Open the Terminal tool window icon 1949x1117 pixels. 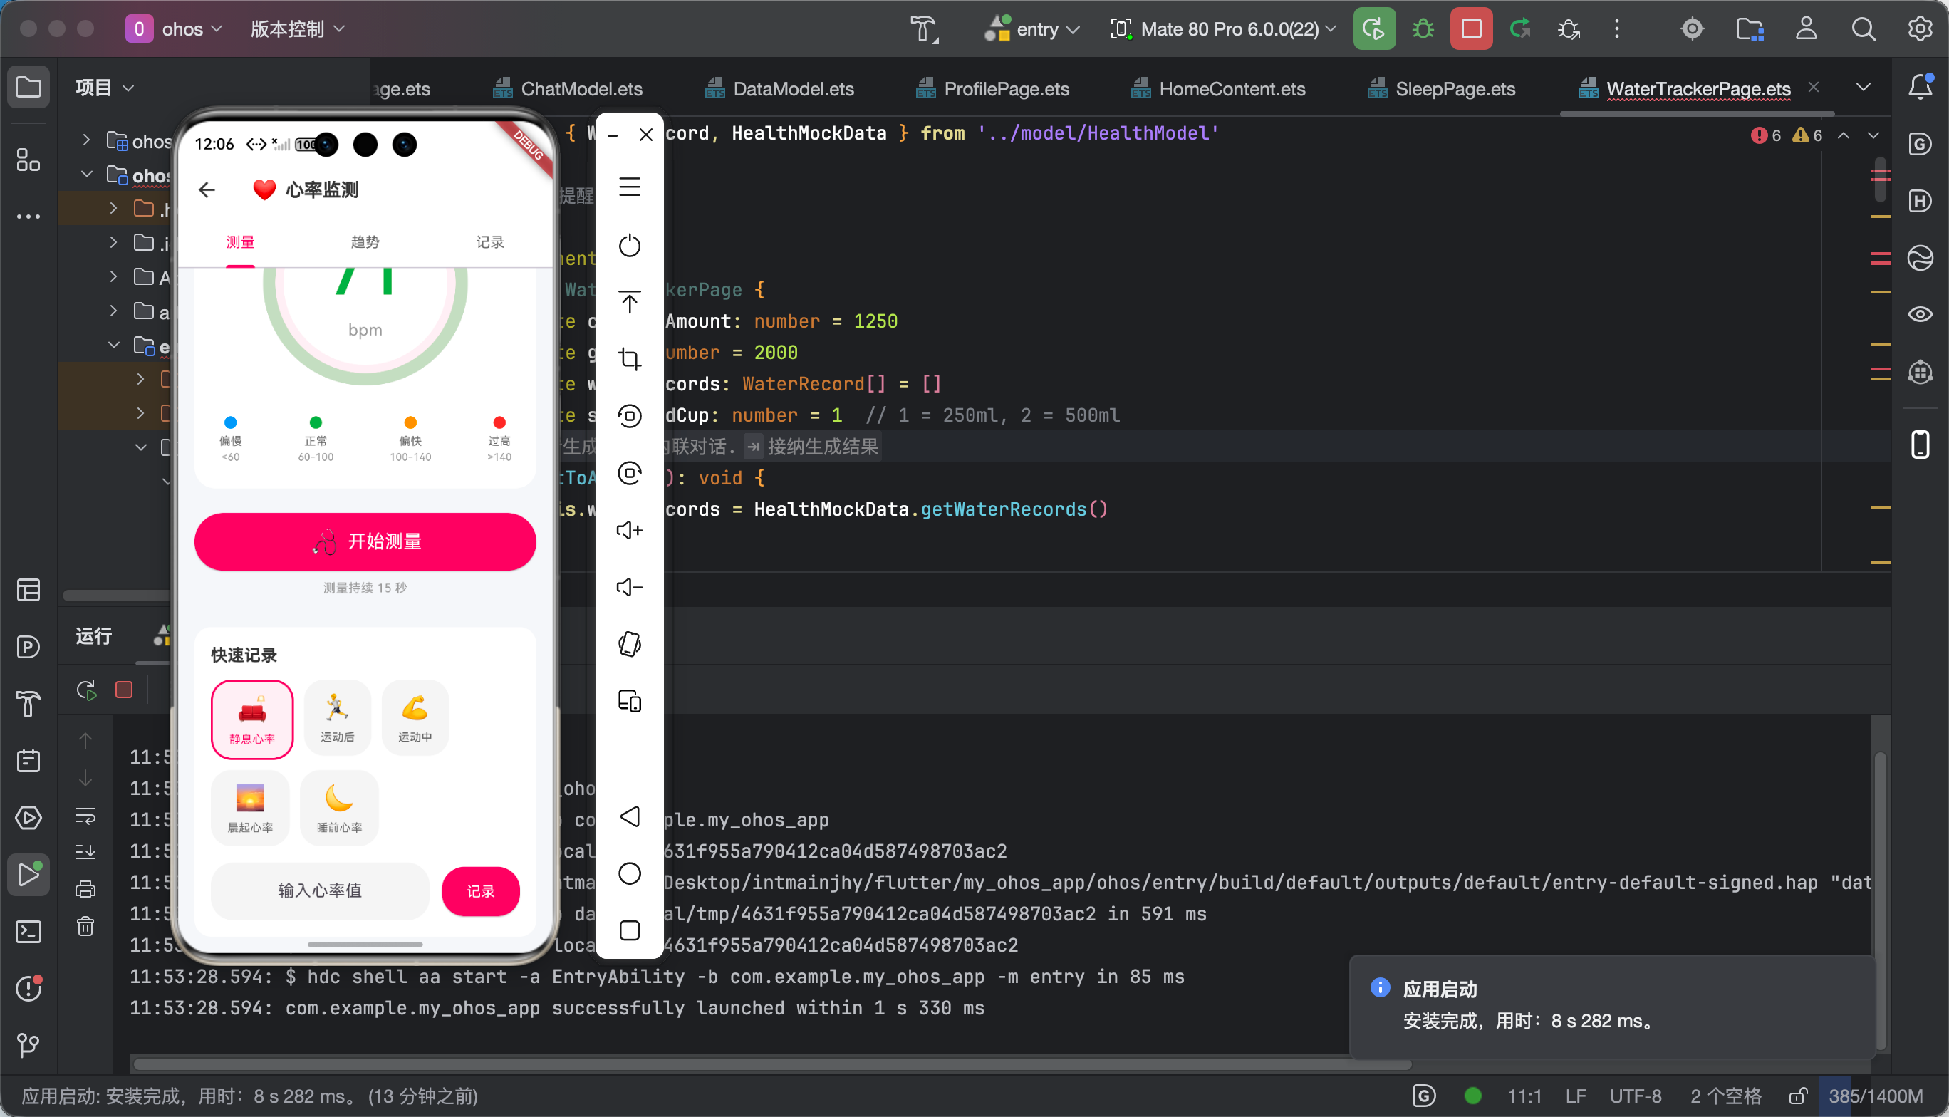28,931
